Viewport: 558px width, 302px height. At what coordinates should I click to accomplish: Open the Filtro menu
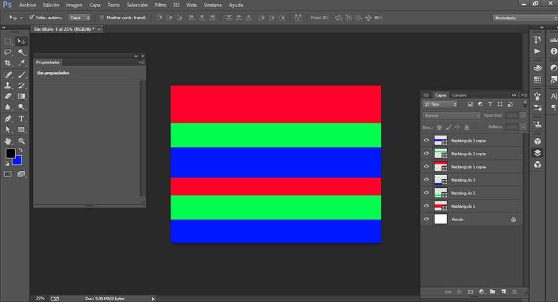160,5
